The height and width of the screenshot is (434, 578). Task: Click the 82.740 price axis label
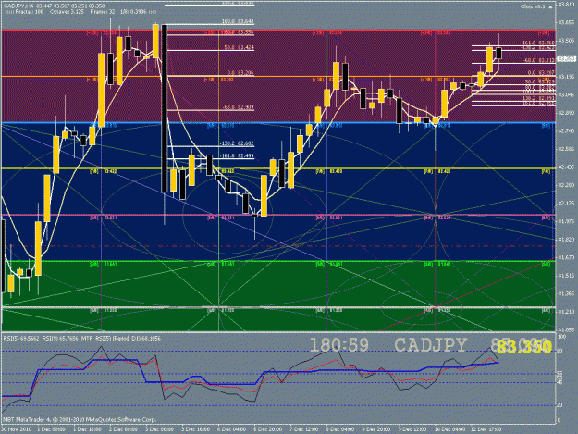click(x=567, y=130)
